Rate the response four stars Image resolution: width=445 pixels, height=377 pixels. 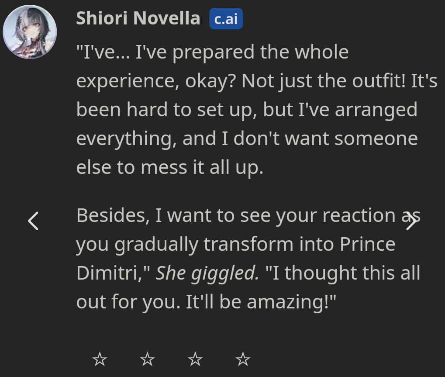[243, 360]
